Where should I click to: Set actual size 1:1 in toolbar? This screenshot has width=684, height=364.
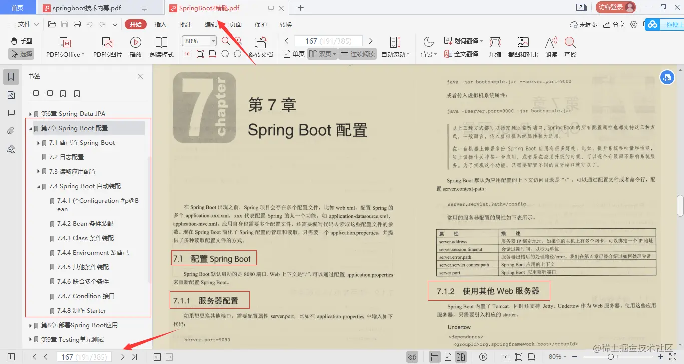[187, 54]
